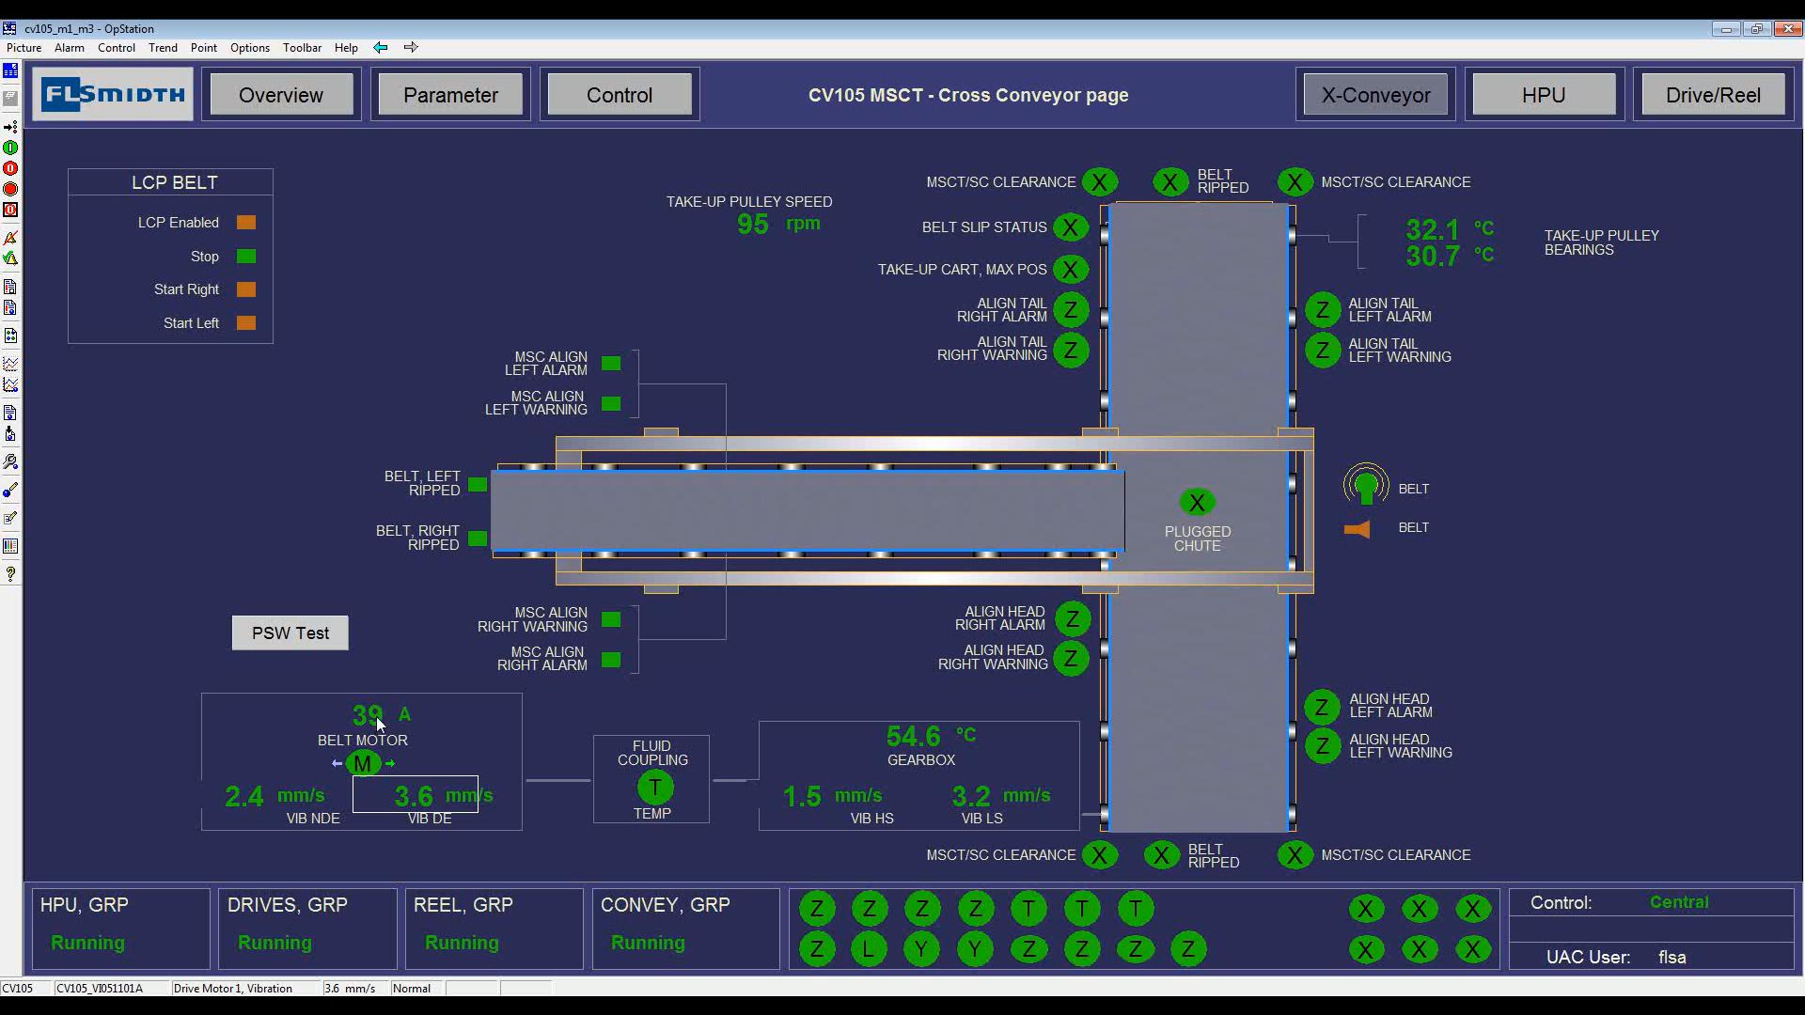Viewport: 1805px width, 1015px height.
Task: Open the Parameter page
Action: (450, 95)
